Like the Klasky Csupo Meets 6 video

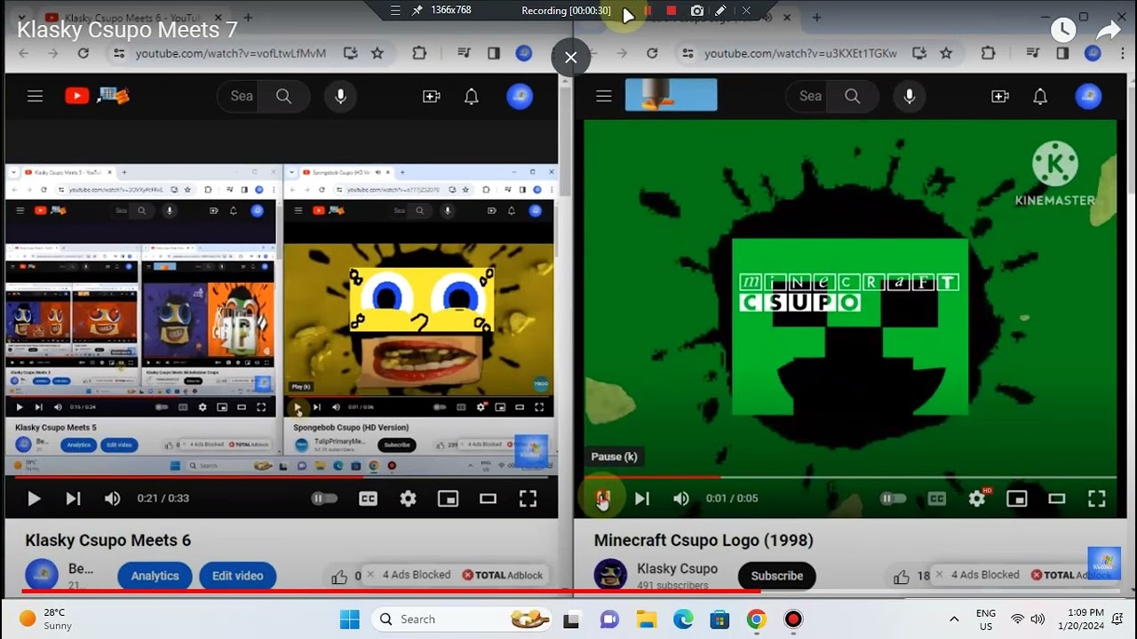coord(339,577)
